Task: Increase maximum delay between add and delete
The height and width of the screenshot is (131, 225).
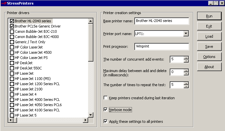Action: pyautogui.click(x=186, y=71)
